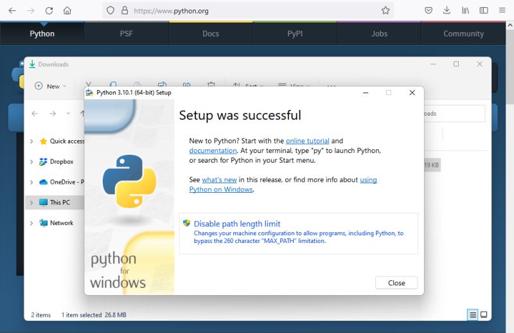Image resolution: width=514 pixels, height=333 pixels.
Task: Select Network in Explorer sidebar
Action: [56, 223]
